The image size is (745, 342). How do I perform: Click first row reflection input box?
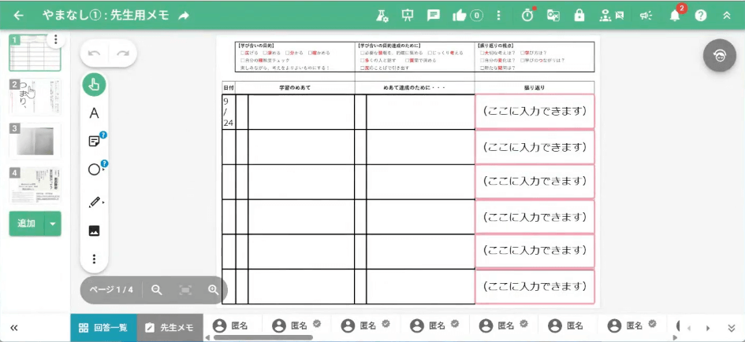pos(535,112)
